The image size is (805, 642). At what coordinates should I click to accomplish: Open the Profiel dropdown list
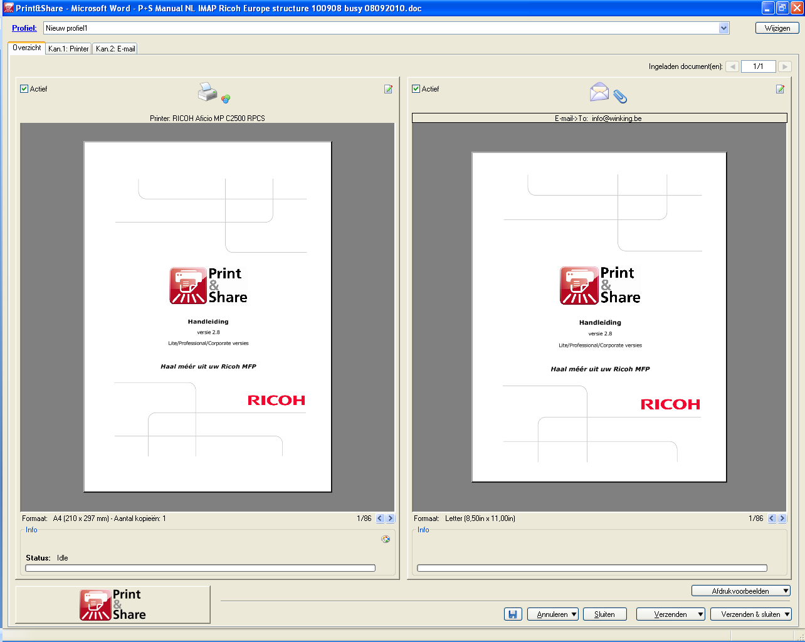click(x=724, y=28)
